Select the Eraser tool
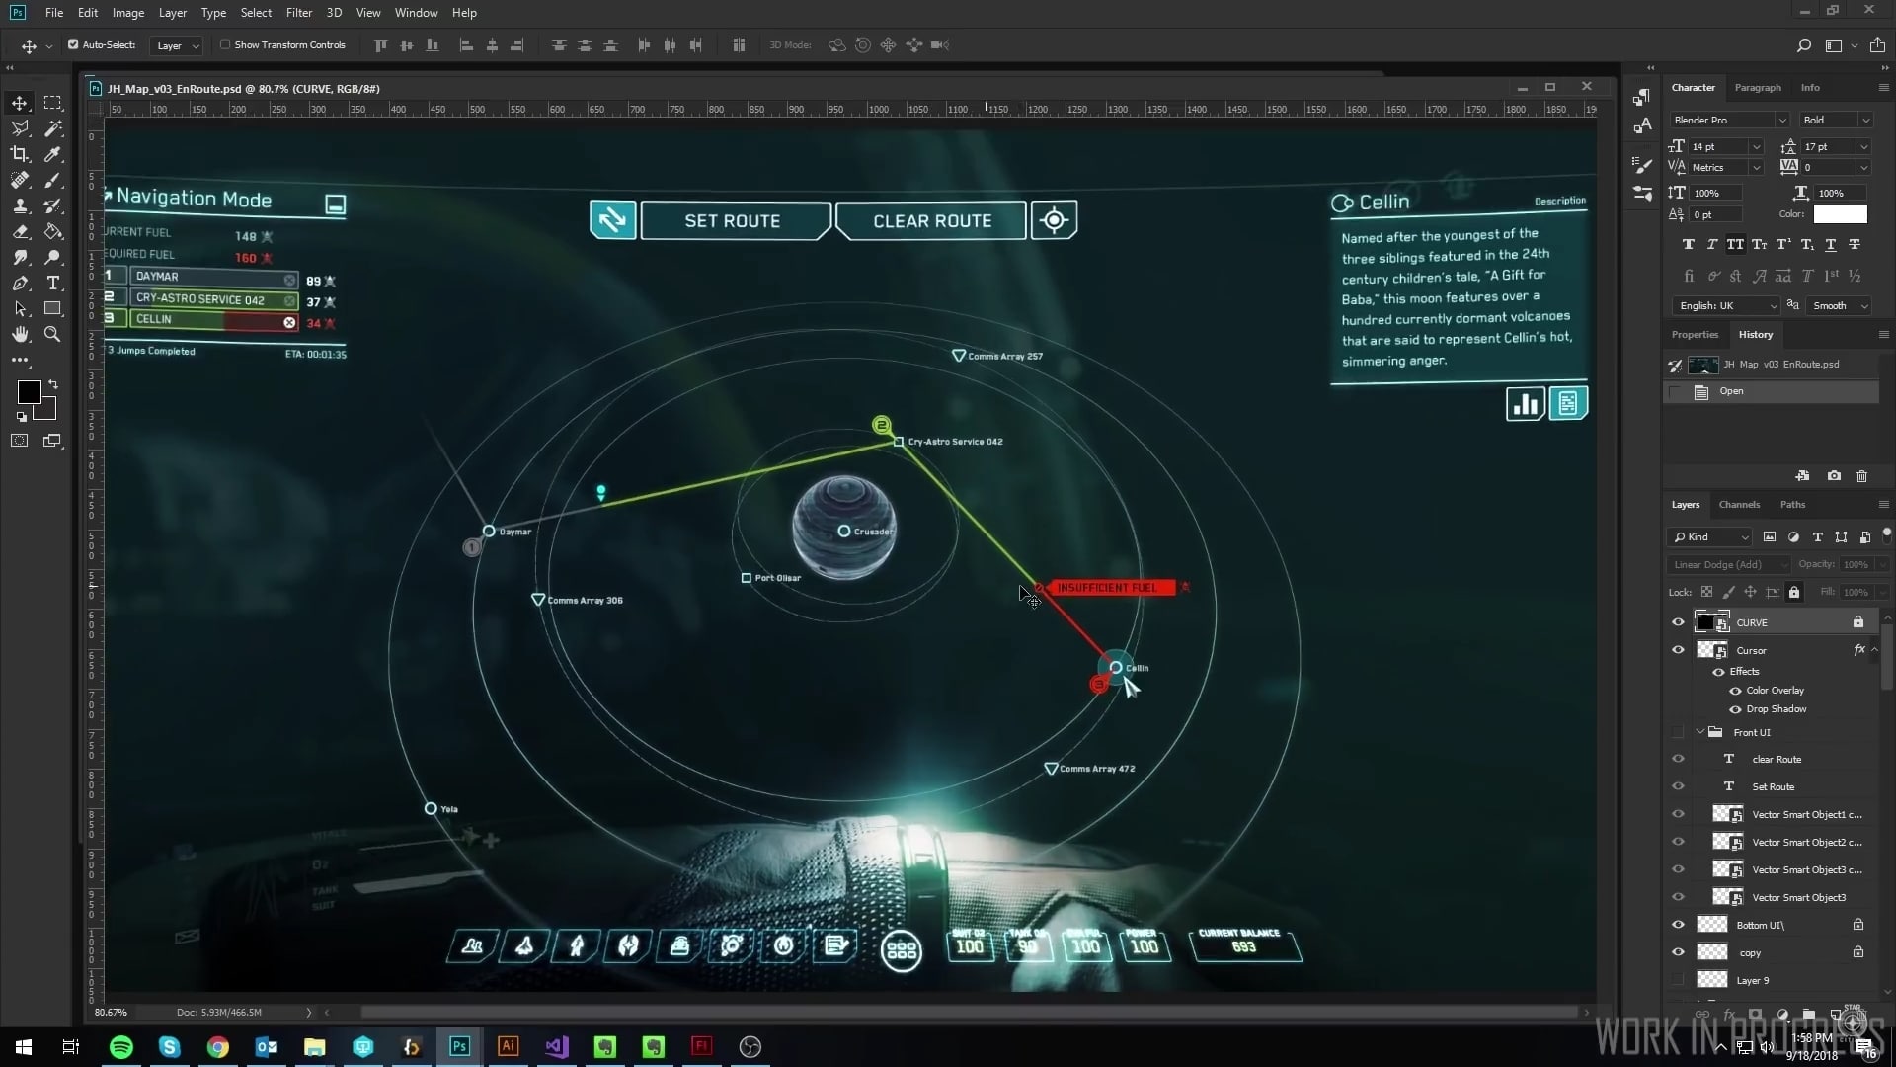Viewport: 1896px width, 1067px height. point(20,232)
